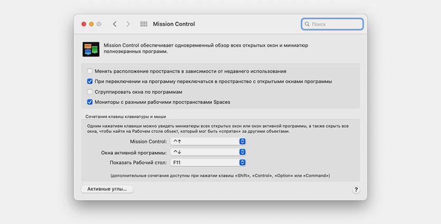
Task: Click the magnifying glass search icon
Action: 307,24
